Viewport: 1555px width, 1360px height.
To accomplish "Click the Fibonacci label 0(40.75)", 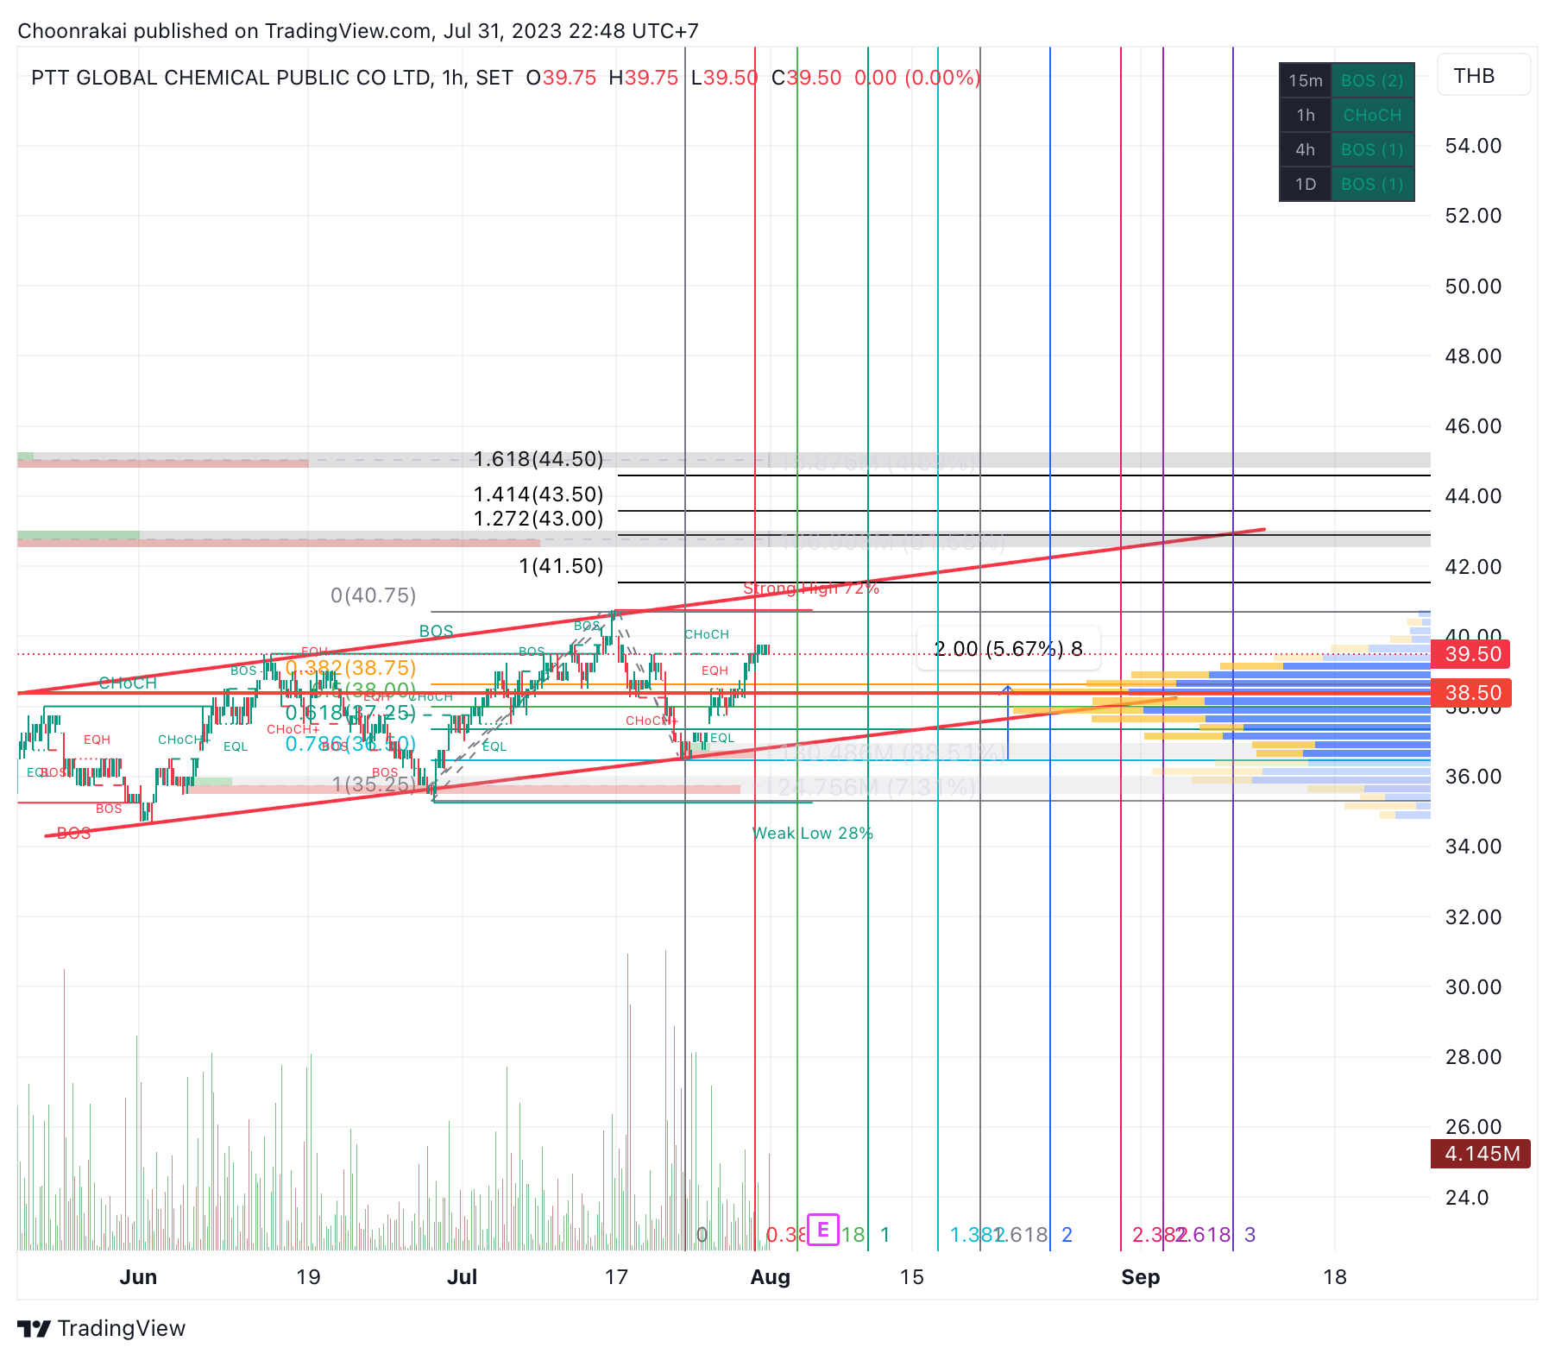I will coord(374,595).
